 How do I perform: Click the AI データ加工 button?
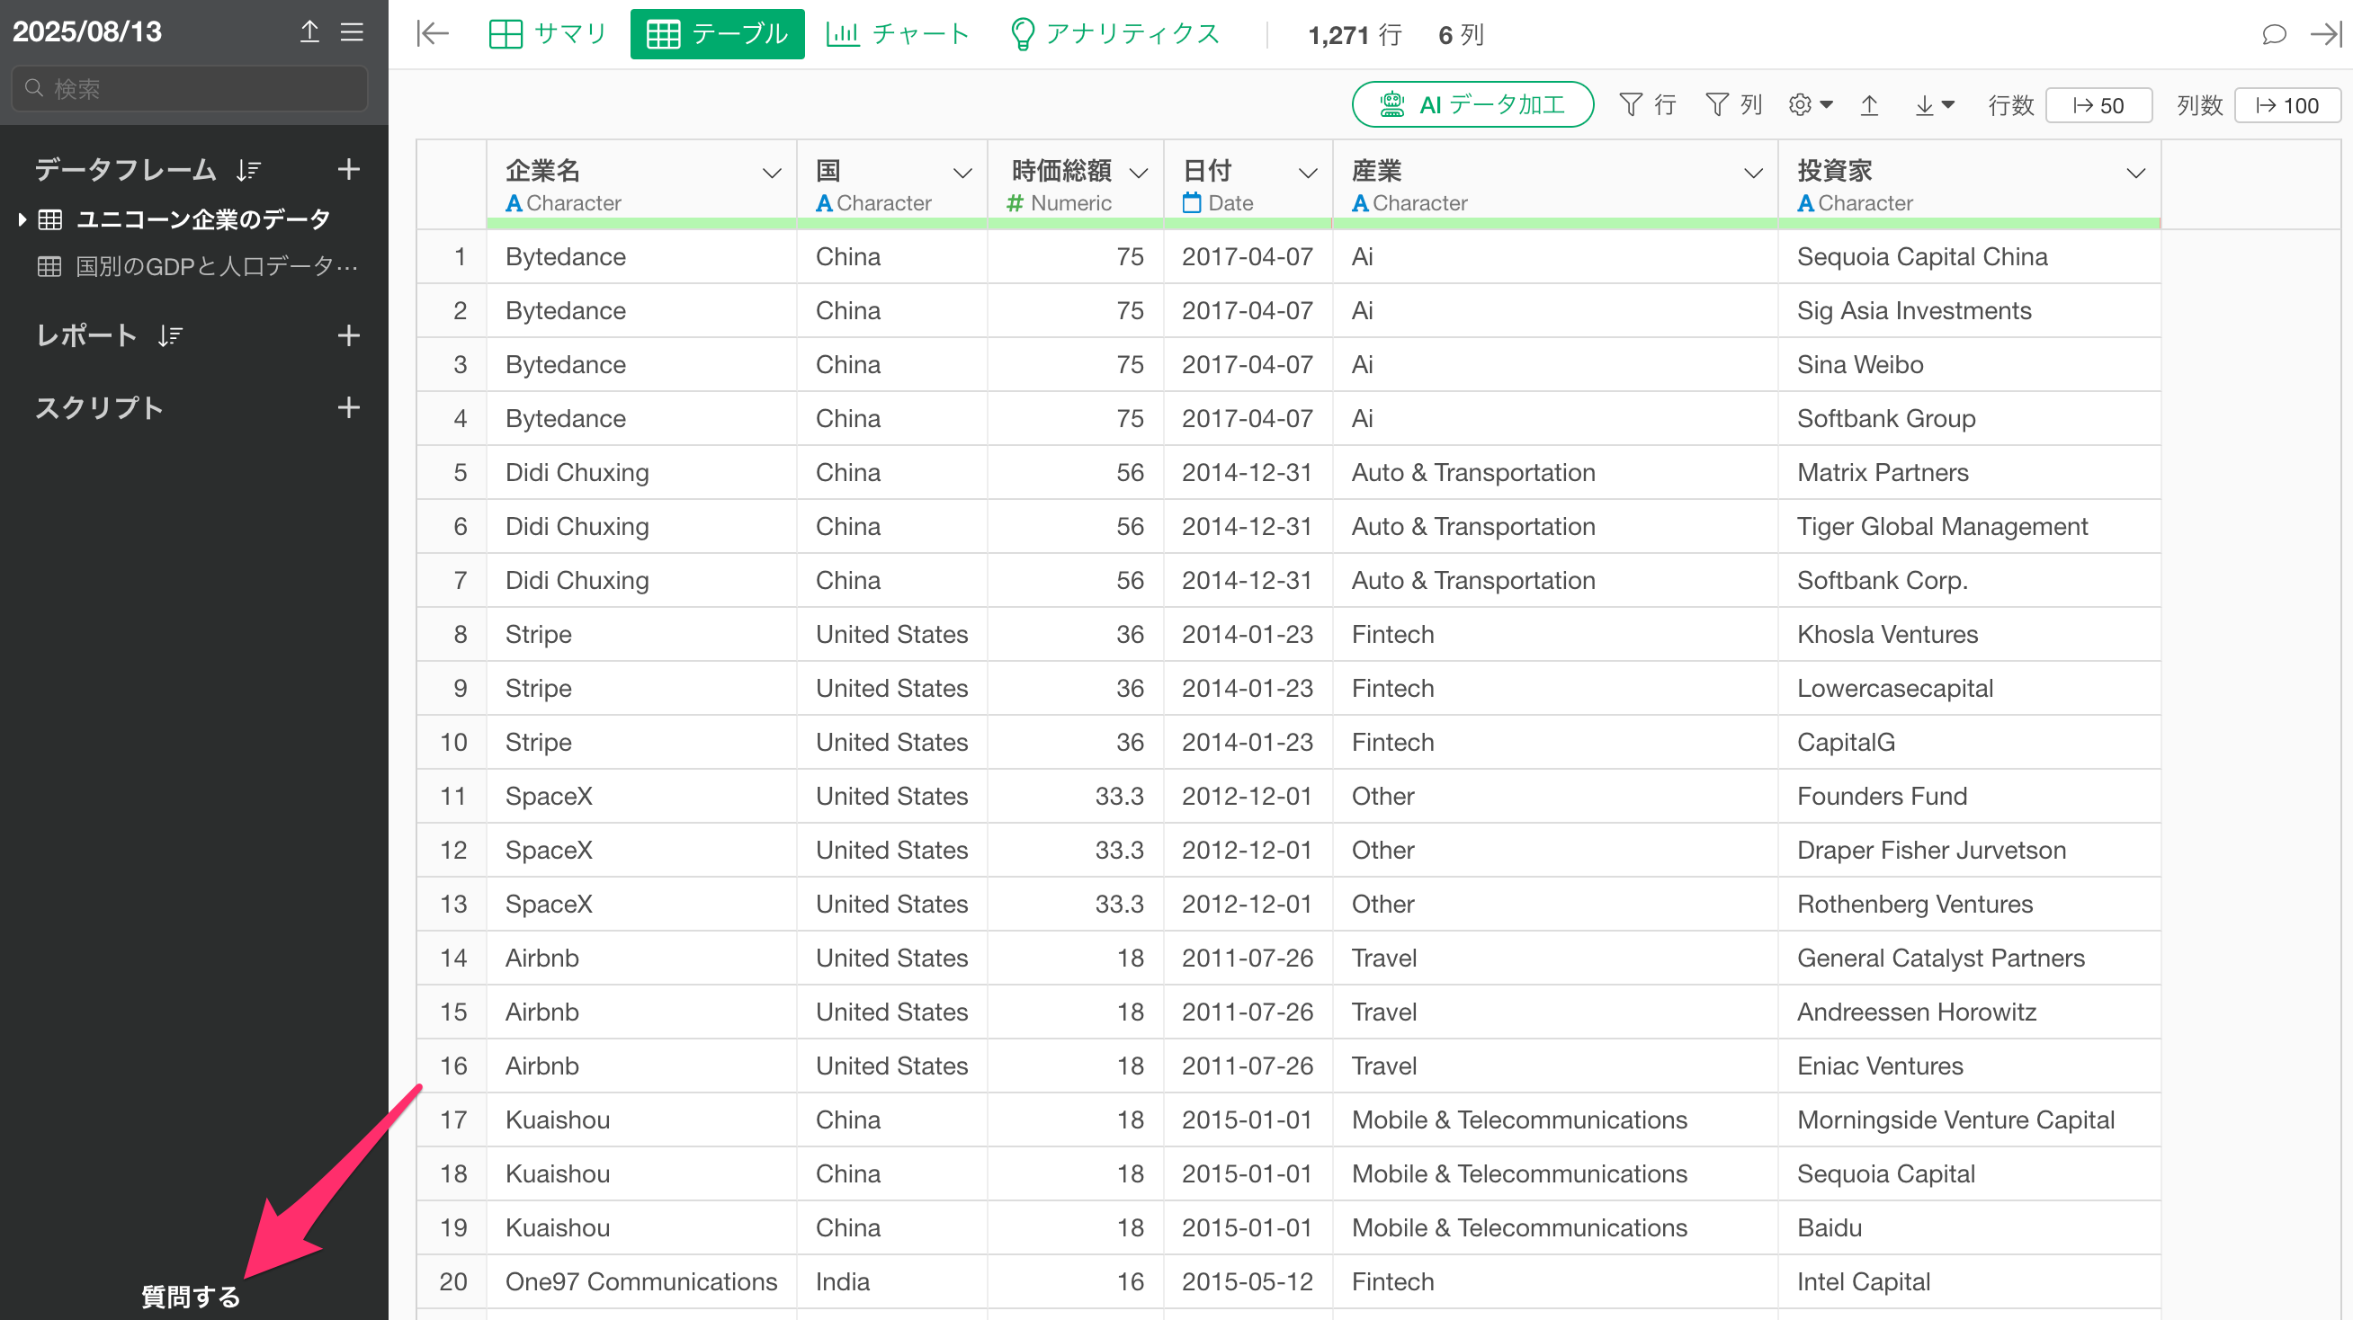[x=1472, y=105]
